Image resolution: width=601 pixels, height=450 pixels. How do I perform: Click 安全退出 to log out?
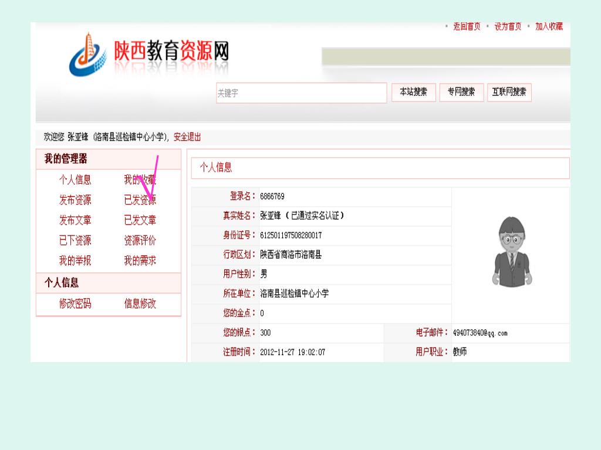(x=187, y=137)
